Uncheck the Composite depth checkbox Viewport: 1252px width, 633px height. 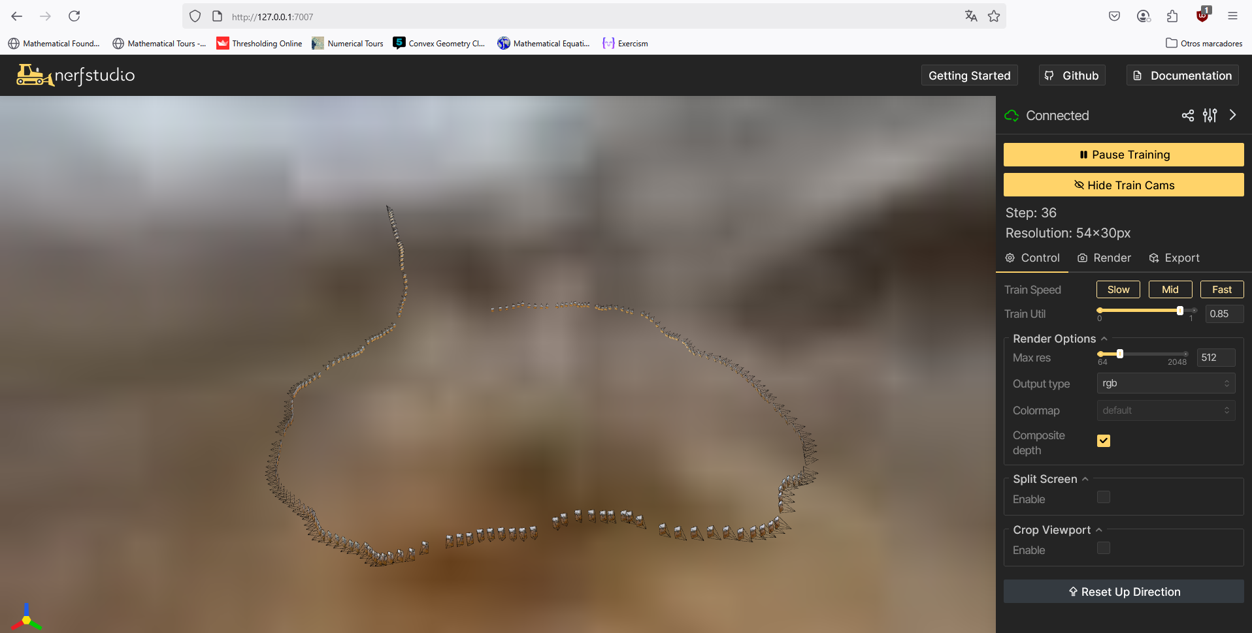point(1103,441)
